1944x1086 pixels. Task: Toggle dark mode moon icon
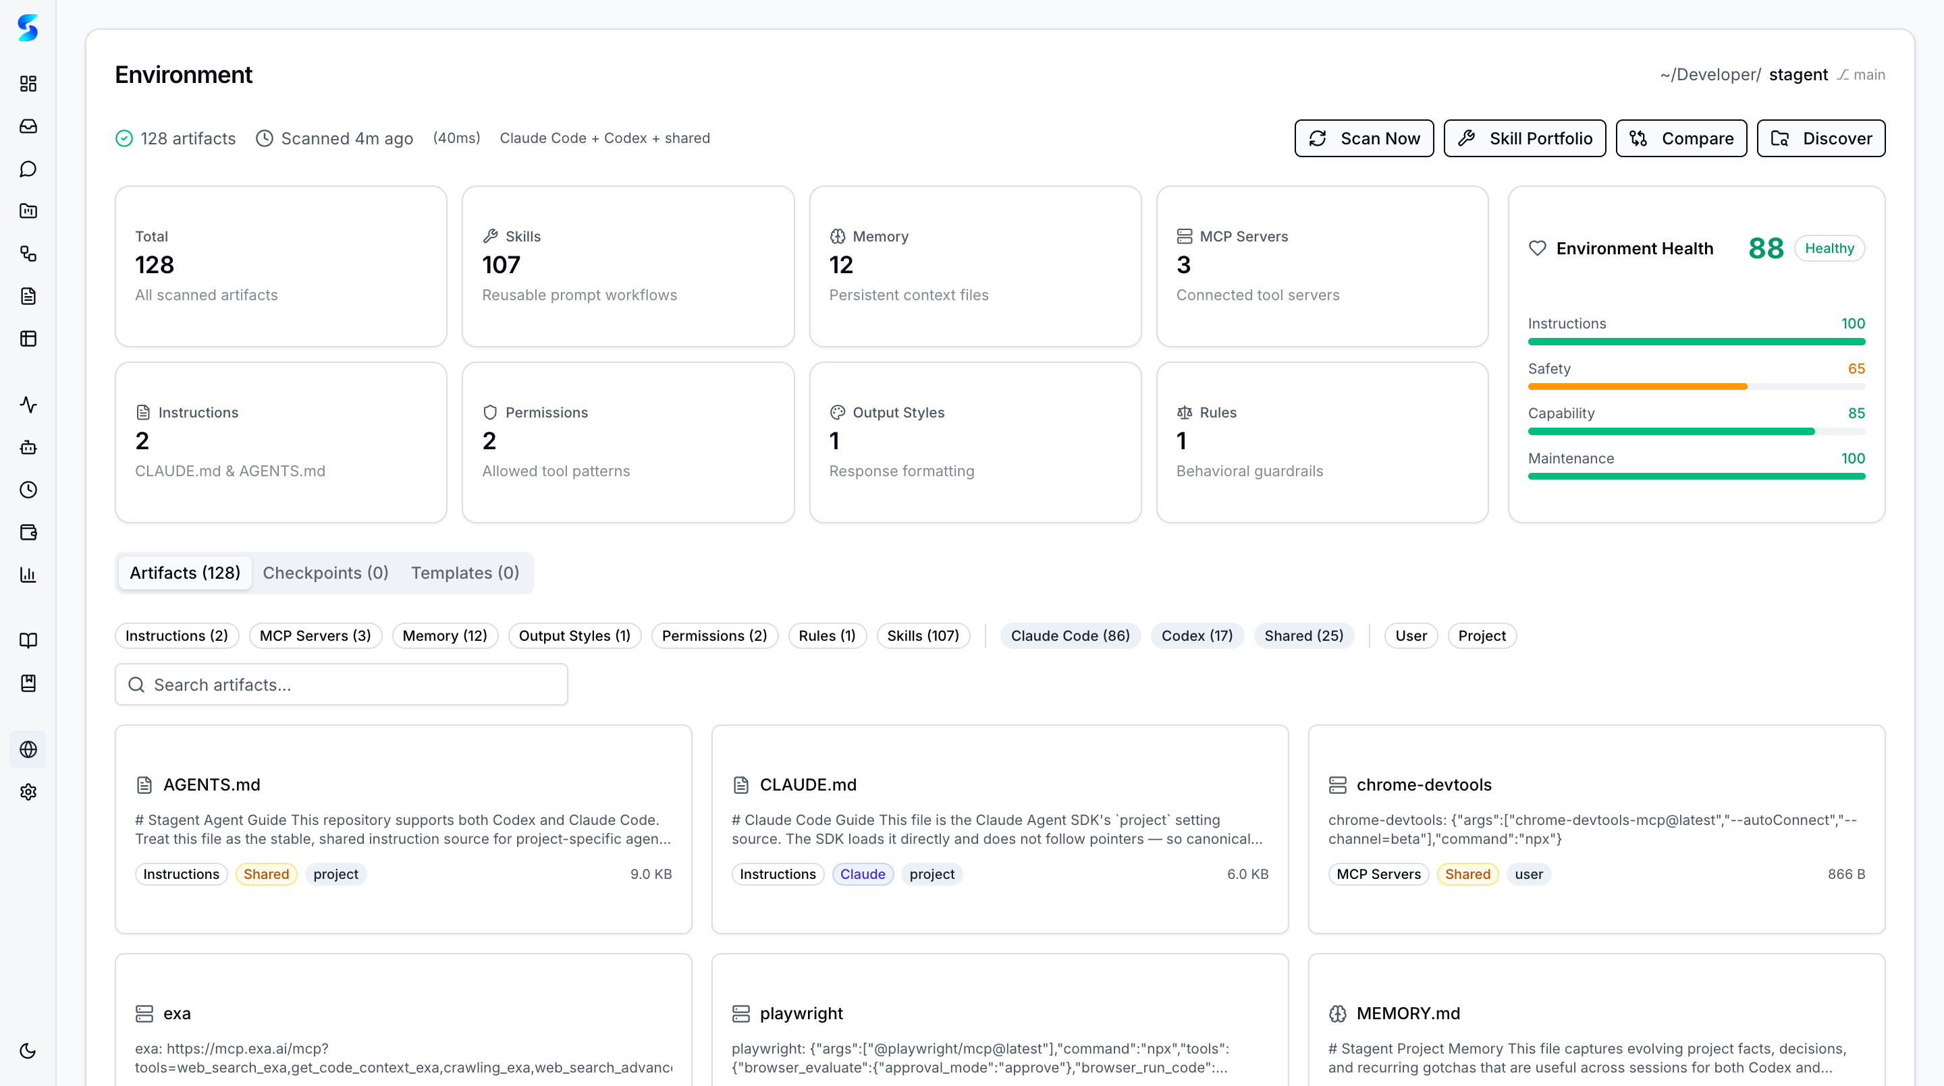28,1050
